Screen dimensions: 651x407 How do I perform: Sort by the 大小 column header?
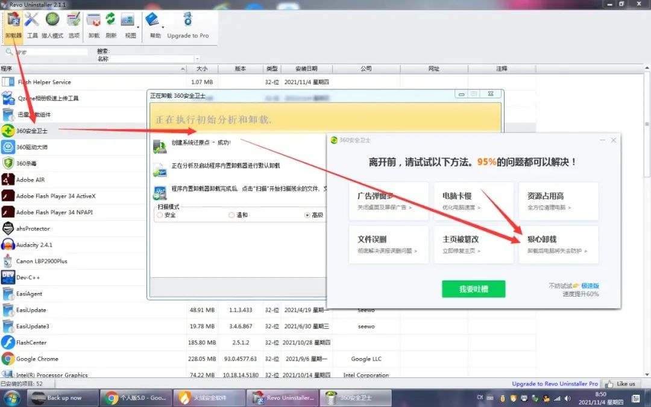click(202, 69)
